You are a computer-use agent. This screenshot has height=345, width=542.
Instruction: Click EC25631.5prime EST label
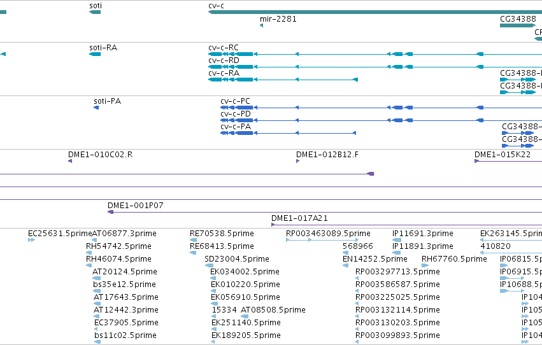click(x=60, y=233)
